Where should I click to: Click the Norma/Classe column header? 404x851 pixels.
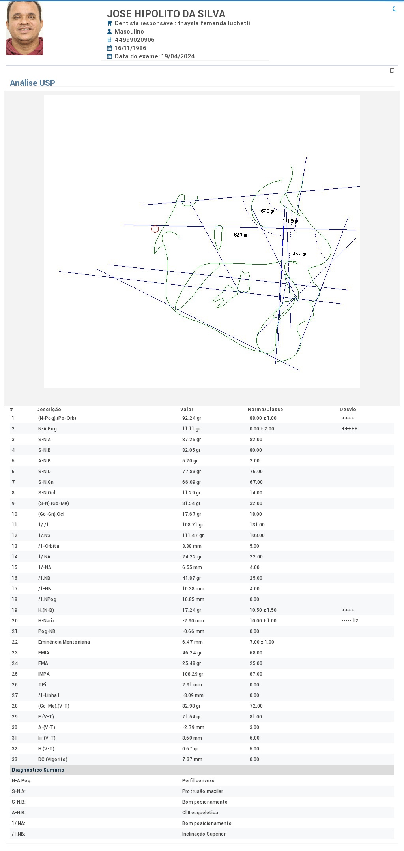(265, 410)
